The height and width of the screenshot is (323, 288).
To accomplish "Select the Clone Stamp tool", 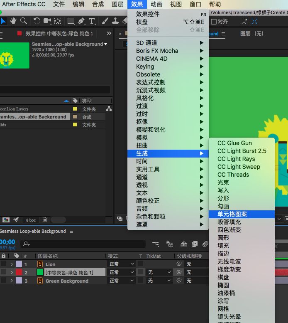I will (x=115, y=21).
